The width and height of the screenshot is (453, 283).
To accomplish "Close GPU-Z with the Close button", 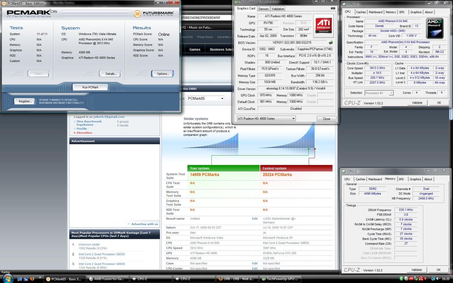I will coord(326,119).
